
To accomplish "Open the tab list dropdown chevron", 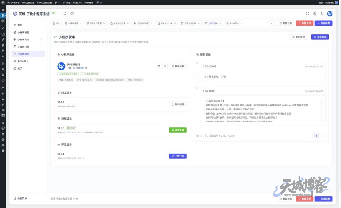I will (271, 23).
